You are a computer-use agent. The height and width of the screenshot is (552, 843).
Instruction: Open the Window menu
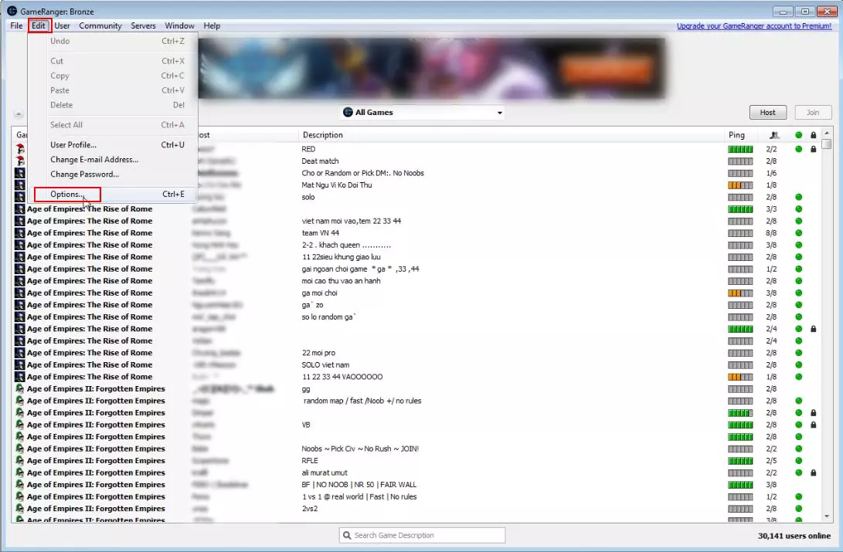(x=179, y=25)
